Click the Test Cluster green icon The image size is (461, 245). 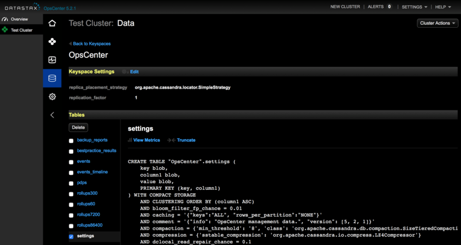click(5, 30)
